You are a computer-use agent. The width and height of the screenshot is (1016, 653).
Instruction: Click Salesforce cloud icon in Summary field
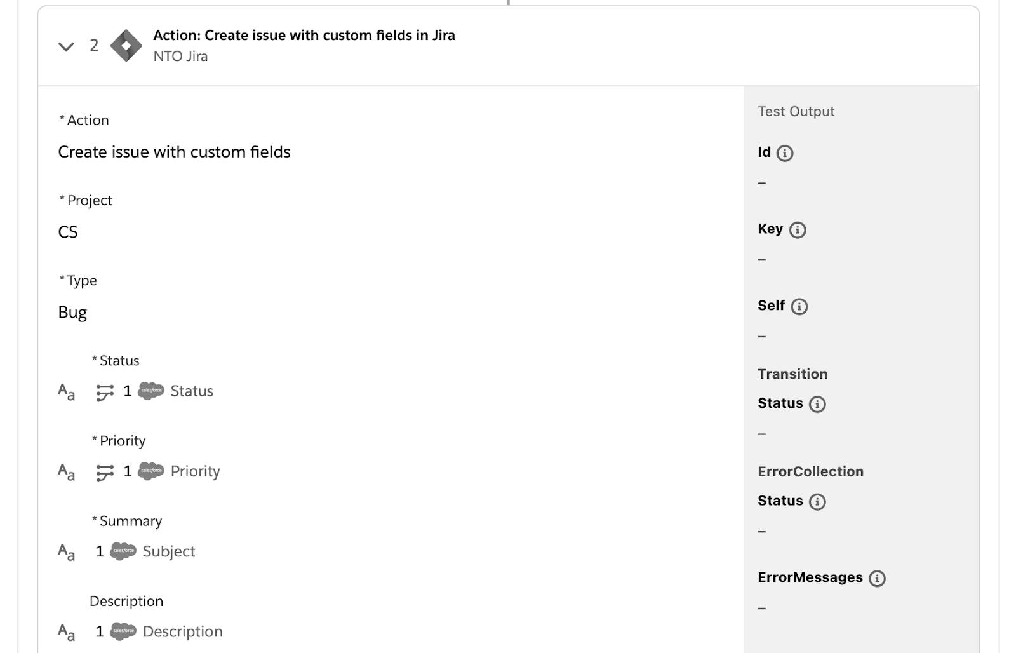coord(123,551)
